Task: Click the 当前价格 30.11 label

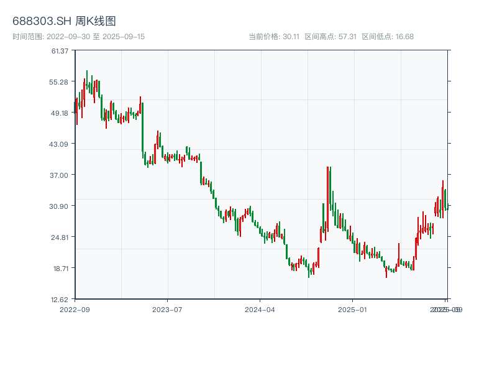Action: [x=274, y=37]
